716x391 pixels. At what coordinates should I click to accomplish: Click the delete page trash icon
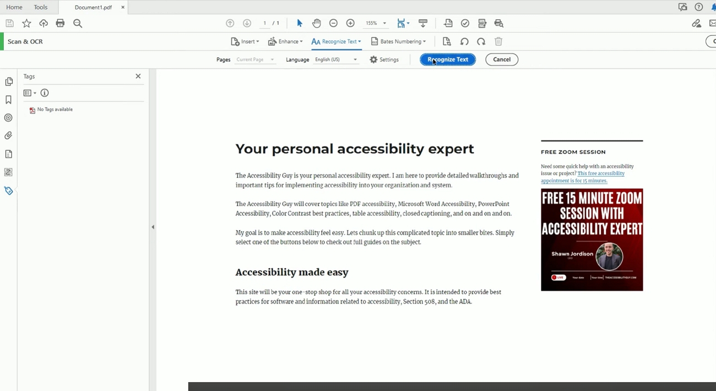click(498, 41)
